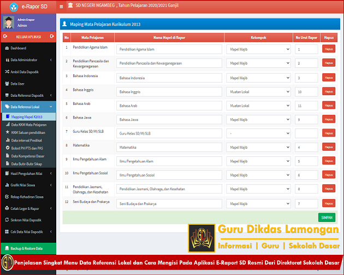Viewport: 344px width, 275px height.
Task: Click Hapus button for Pendidikan Agama Islam
Action: click(329, 49)
